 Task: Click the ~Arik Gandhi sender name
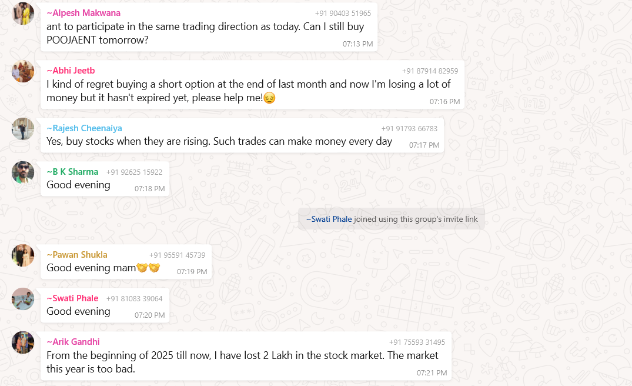(73, 342)
